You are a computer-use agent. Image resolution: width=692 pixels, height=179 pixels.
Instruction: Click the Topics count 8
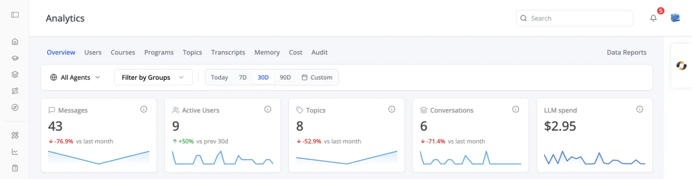300,126
